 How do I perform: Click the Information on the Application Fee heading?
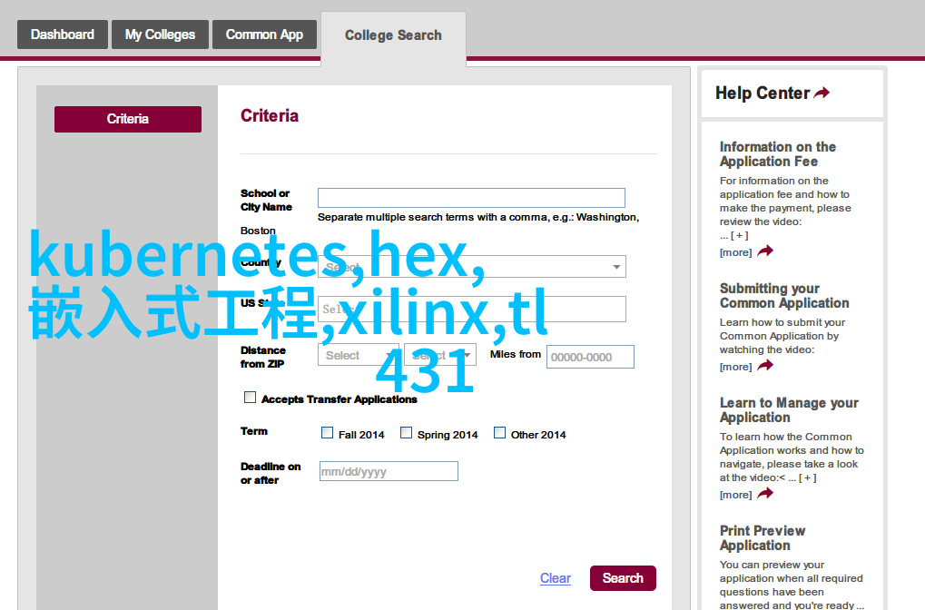(x=778, y=154)
